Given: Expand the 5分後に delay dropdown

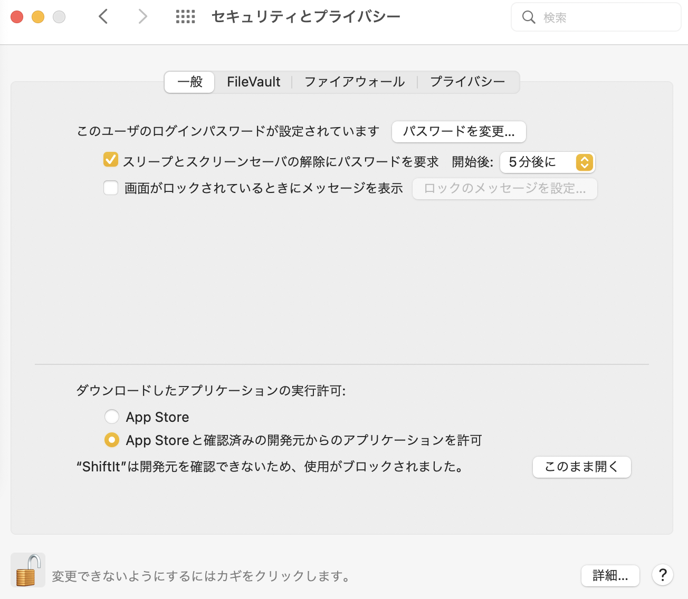Looking at the screenshot, I should (547, 162).
